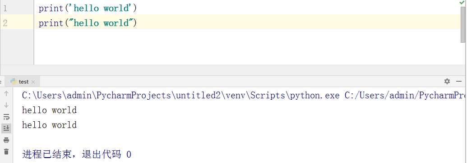This screenshot has height=163, width=467.
Task: Close the test run tab
Action: tap(33, 82)
